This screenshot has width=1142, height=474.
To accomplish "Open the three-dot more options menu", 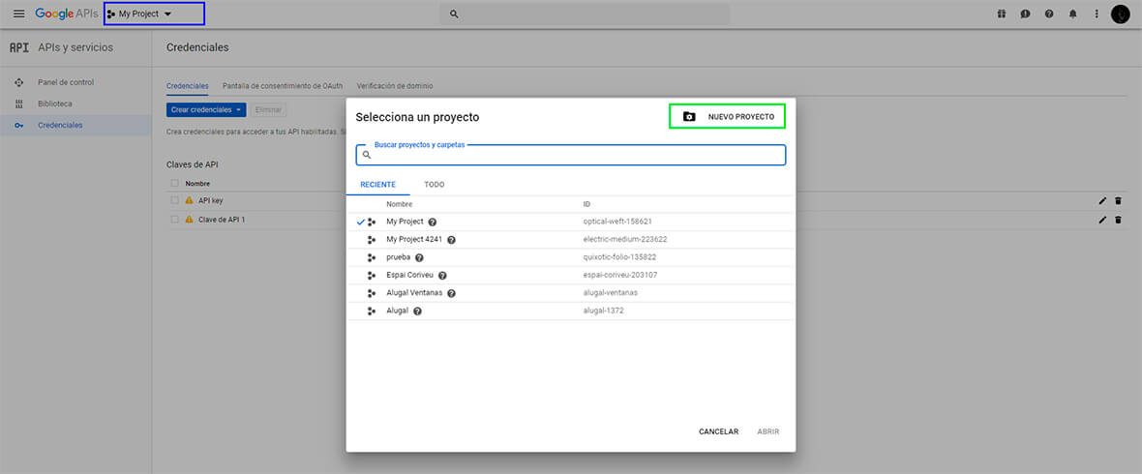I will tap(1097, 14).
